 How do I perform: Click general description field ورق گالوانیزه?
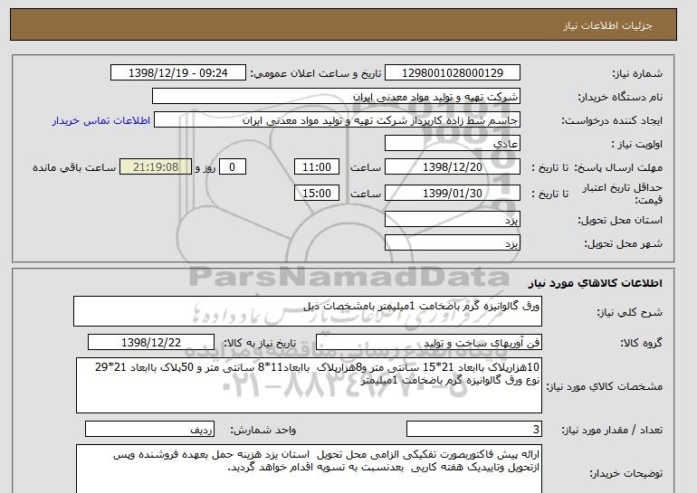click(x=308, y=311)
